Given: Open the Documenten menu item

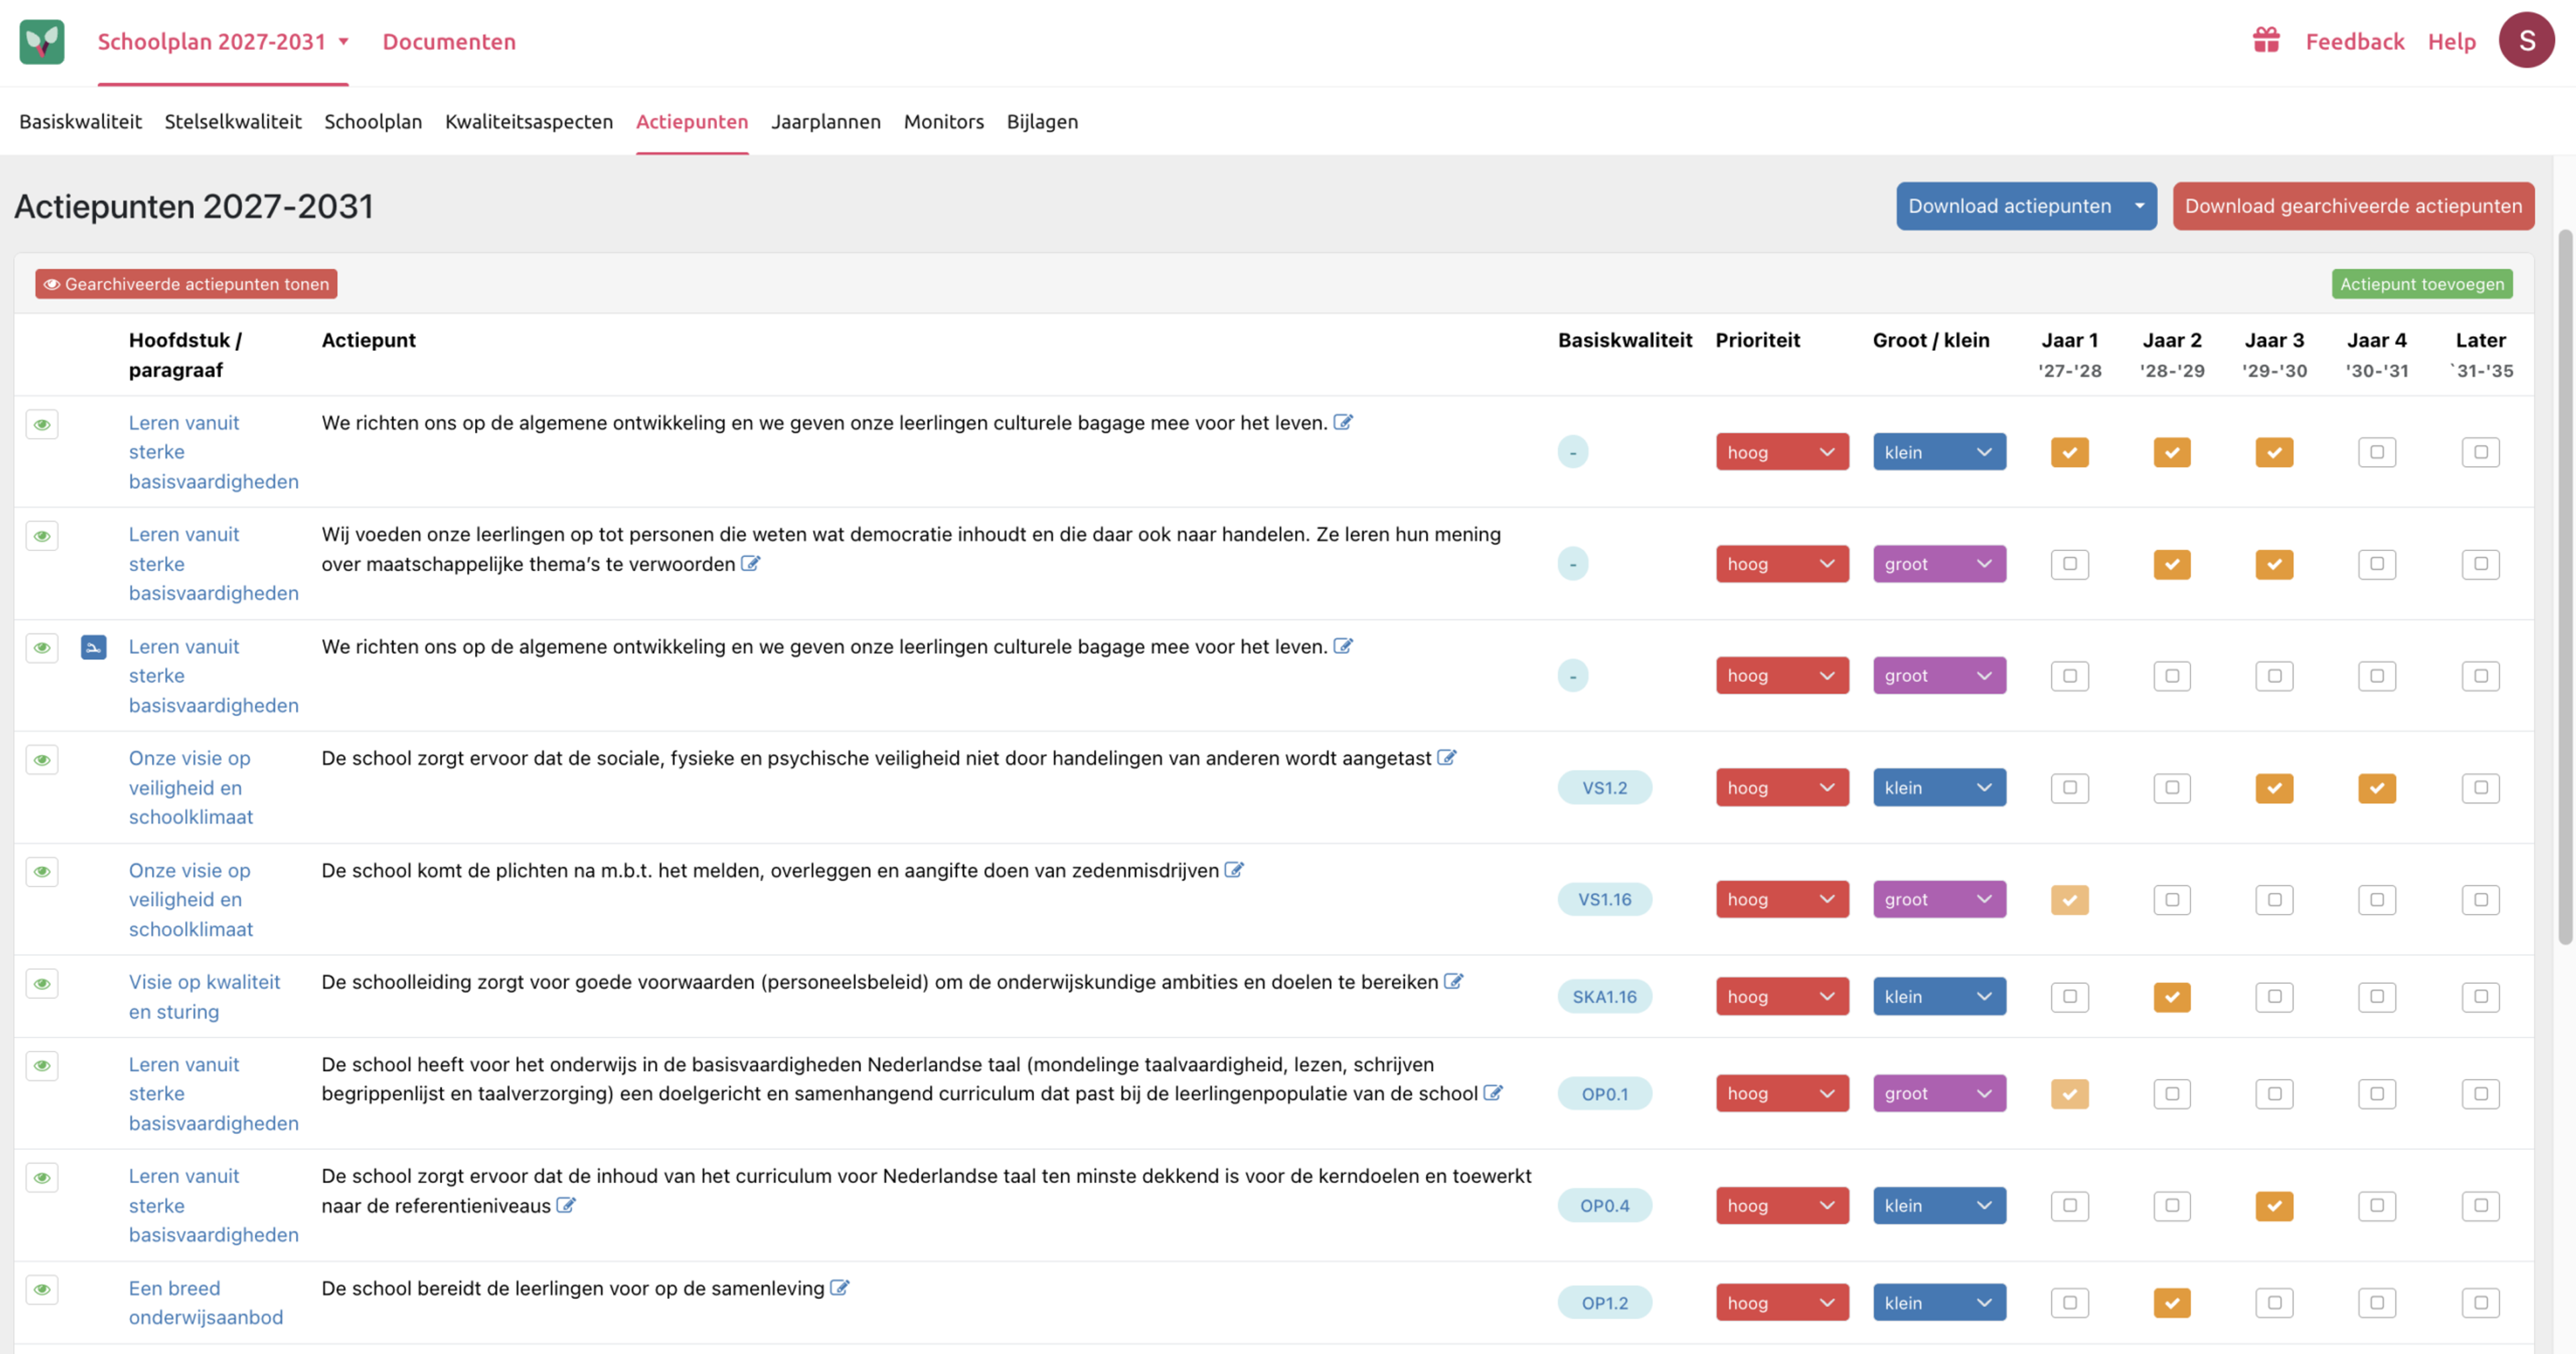Looking at the screenshot, I should click(x=449, y=41).
